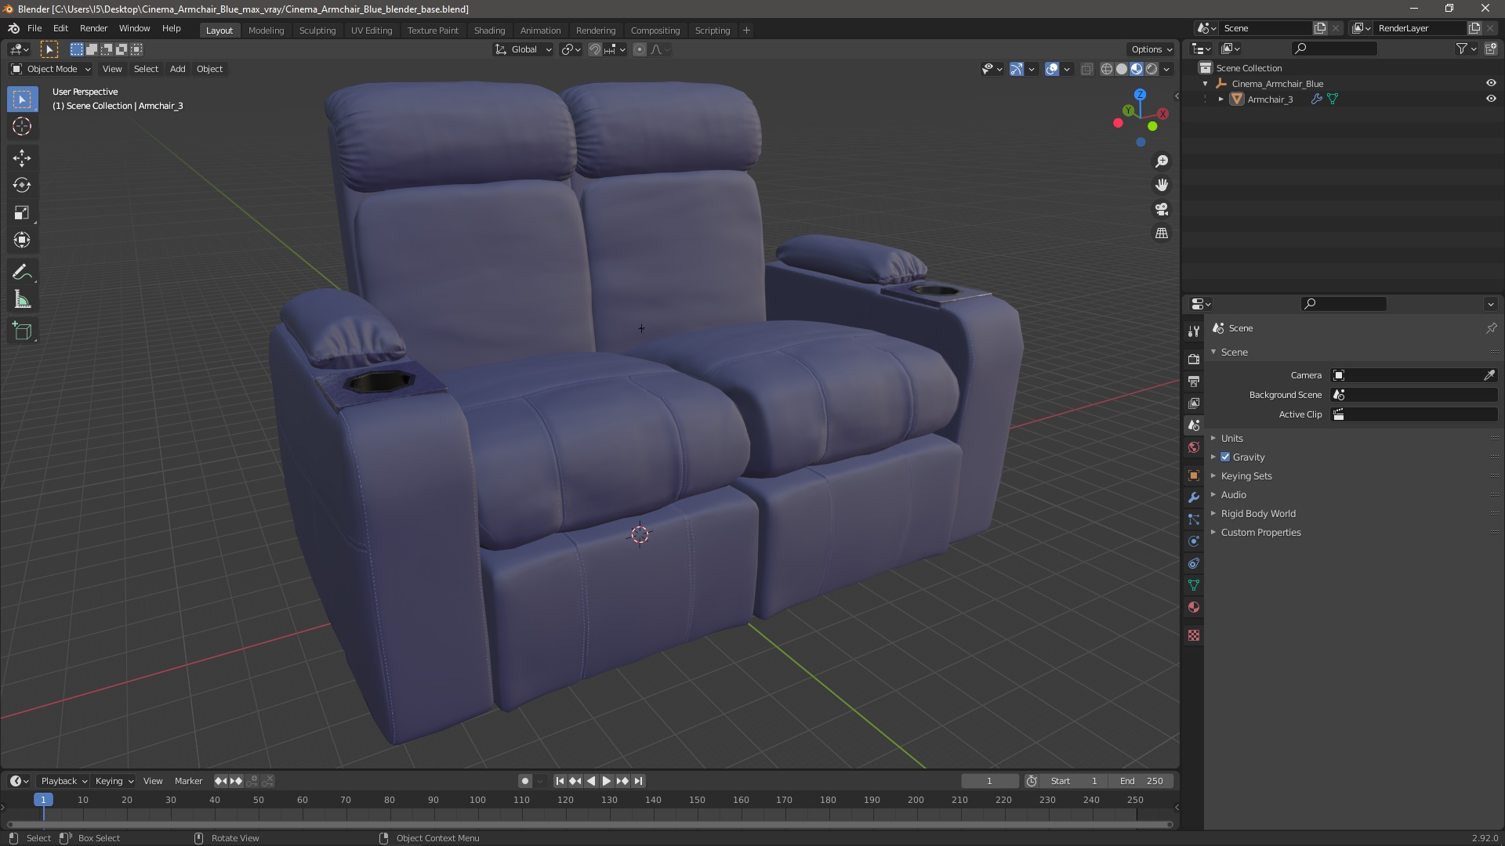Click the End frame field
The image size is (1505, 846).
(1142, 781)
